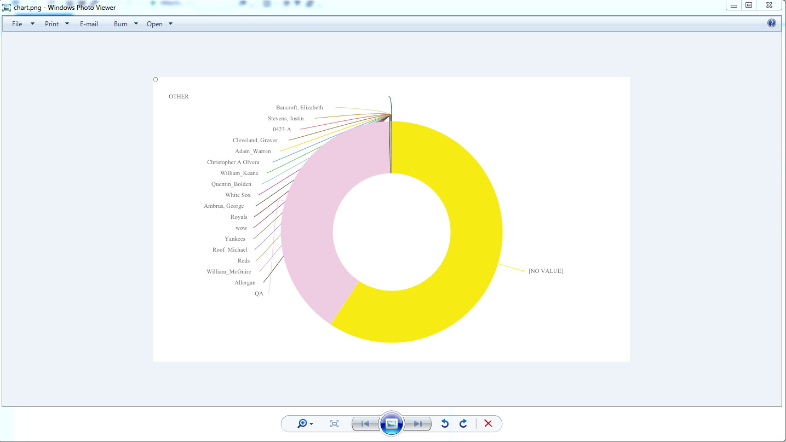The image size is (786, 442).
Task: Click the White Sox label
Action: [238, 195]
